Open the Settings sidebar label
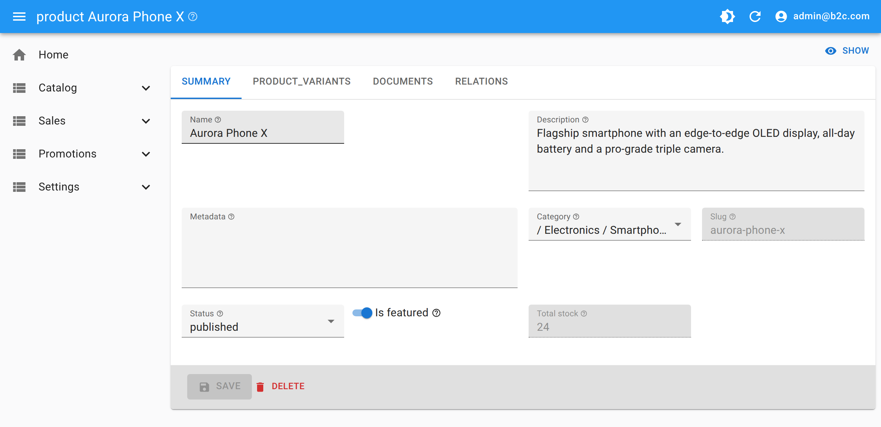This screenshot has width=881, height=427. click(x=59, y=187)
